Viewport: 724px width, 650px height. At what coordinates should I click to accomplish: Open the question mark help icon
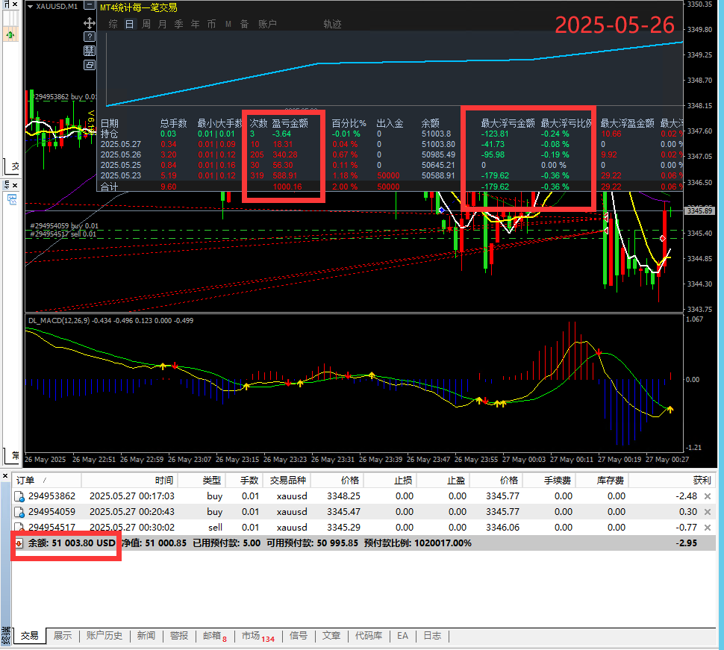(89, 37)
